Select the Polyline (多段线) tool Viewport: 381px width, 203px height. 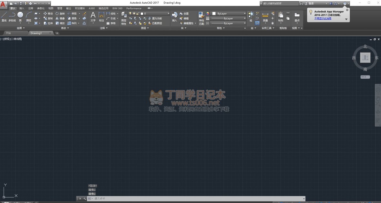pyautogui.click(x=12, y=16)
